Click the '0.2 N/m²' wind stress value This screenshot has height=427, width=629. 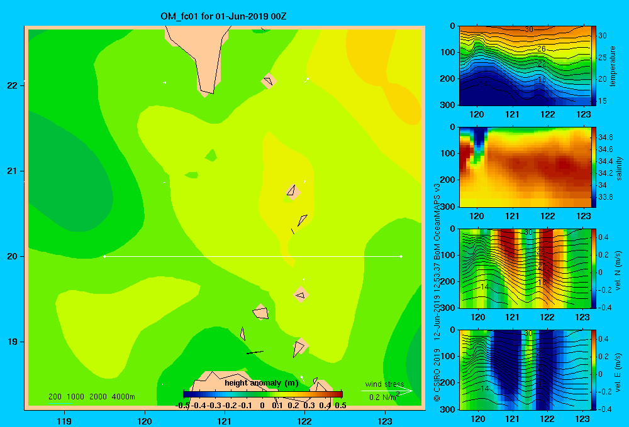pyautogui.click(x=384, y=397)
